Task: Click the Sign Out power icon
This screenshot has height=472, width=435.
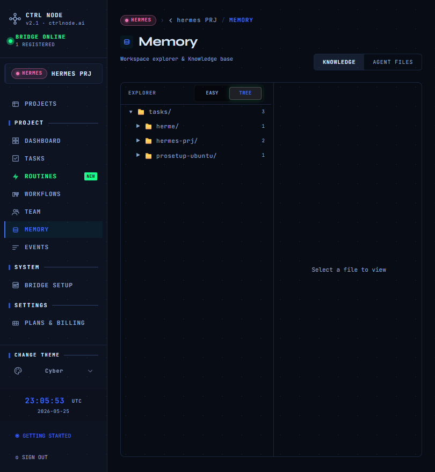Action: coord(17,458)
